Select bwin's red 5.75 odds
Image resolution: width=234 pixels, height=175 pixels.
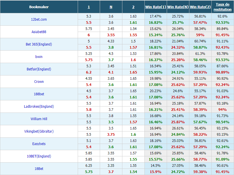(x=89, y=60)
